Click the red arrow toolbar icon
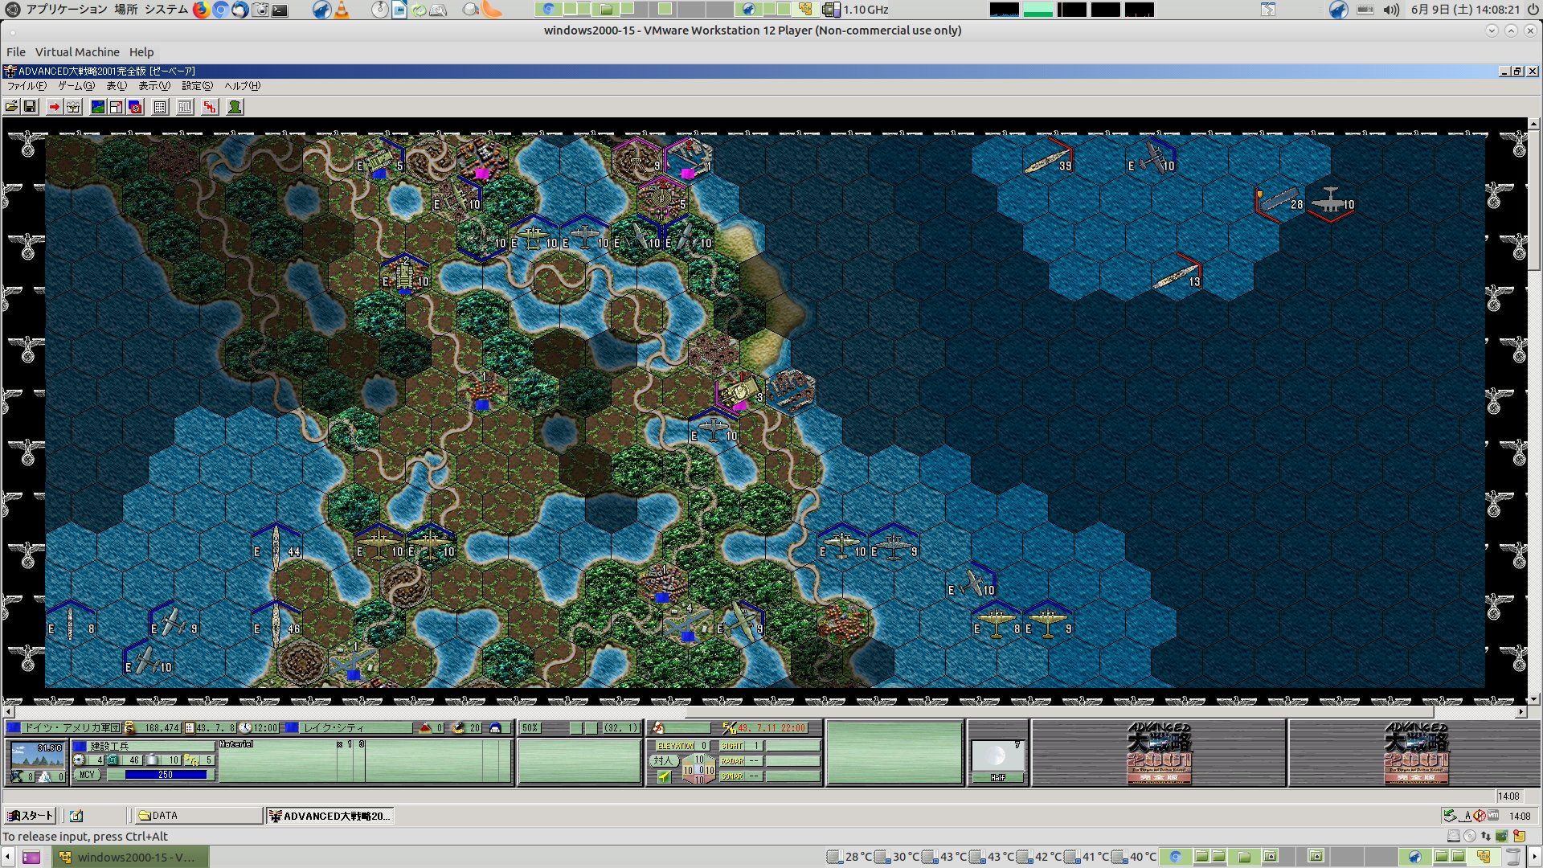 pyautogui.click(x=54, y=107)
